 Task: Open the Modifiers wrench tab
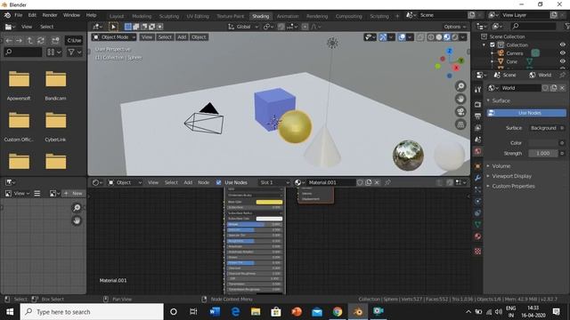(x=477, y=178)
